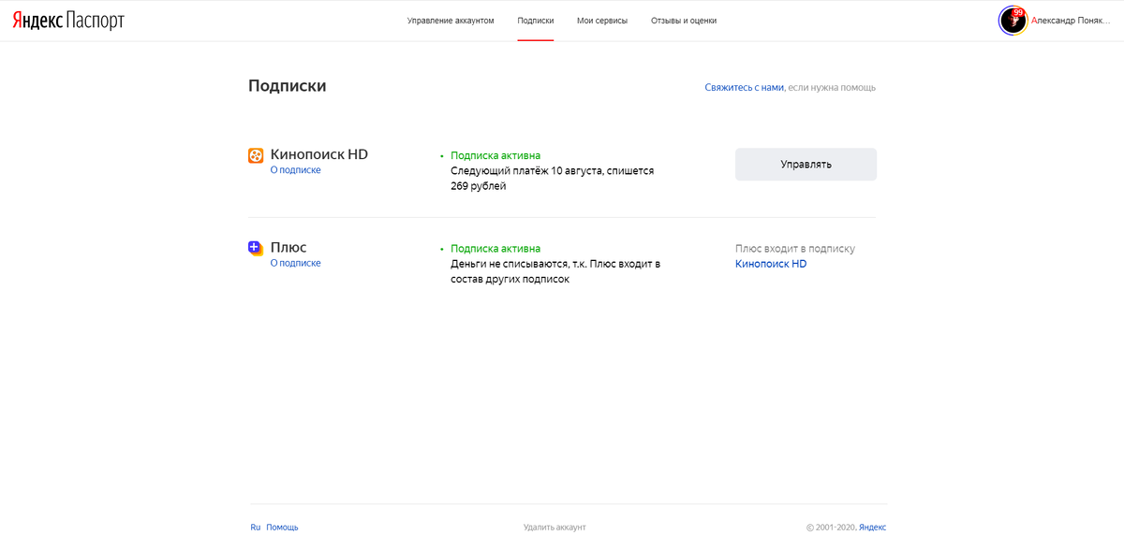Click the red notification badge on avatar

(x=1018, y=12)
